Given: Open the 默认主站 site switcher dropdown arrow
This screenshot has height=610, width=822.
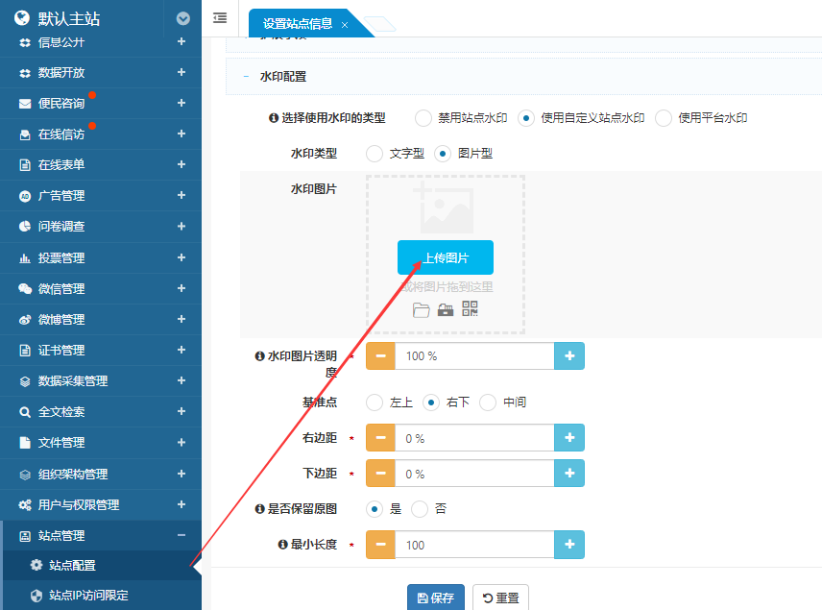Looking at the screenshot, I should tap(183, 18).
